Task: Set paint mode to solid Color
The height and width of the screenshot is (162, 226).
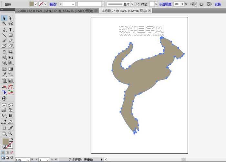Action: click(3, 153)
